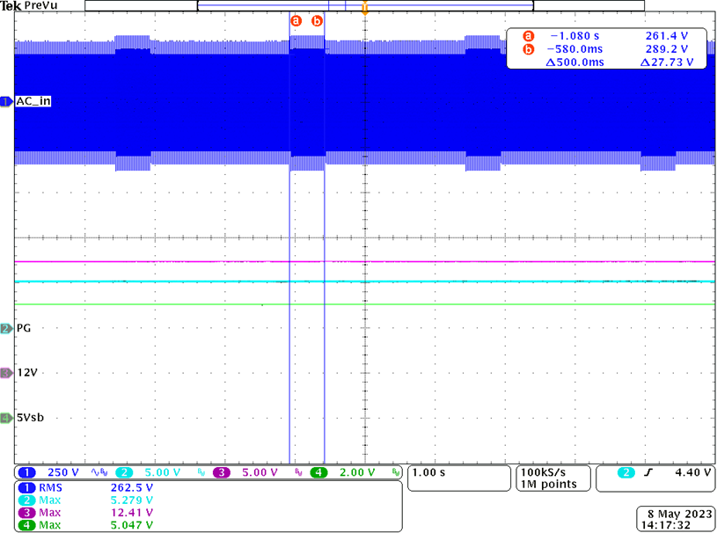
Task: Click channel 2 badge in scale bar
Action: (x=124, y=472)
